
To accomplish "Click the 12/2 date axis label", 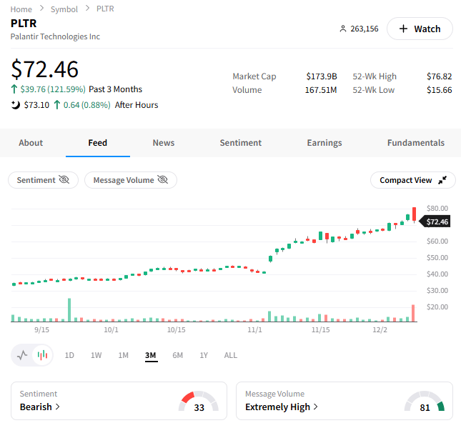I will (x=380, y=330).
